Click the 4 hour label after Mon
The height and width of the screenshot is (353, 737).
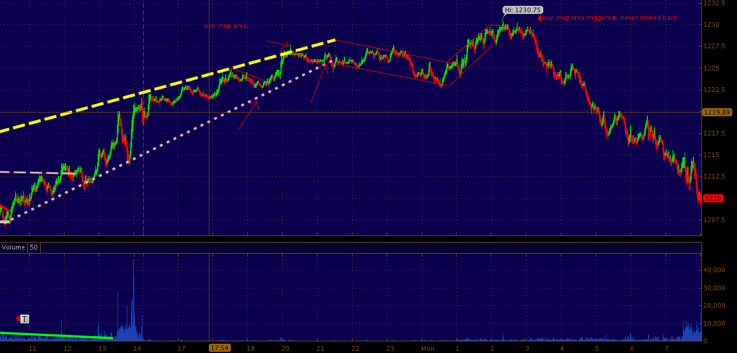(562, 348)
